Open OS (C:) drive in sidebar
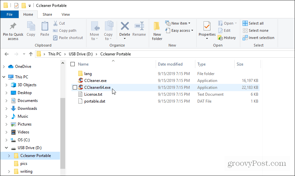Viewport: 295px width, 176px height. click(24, 140)
